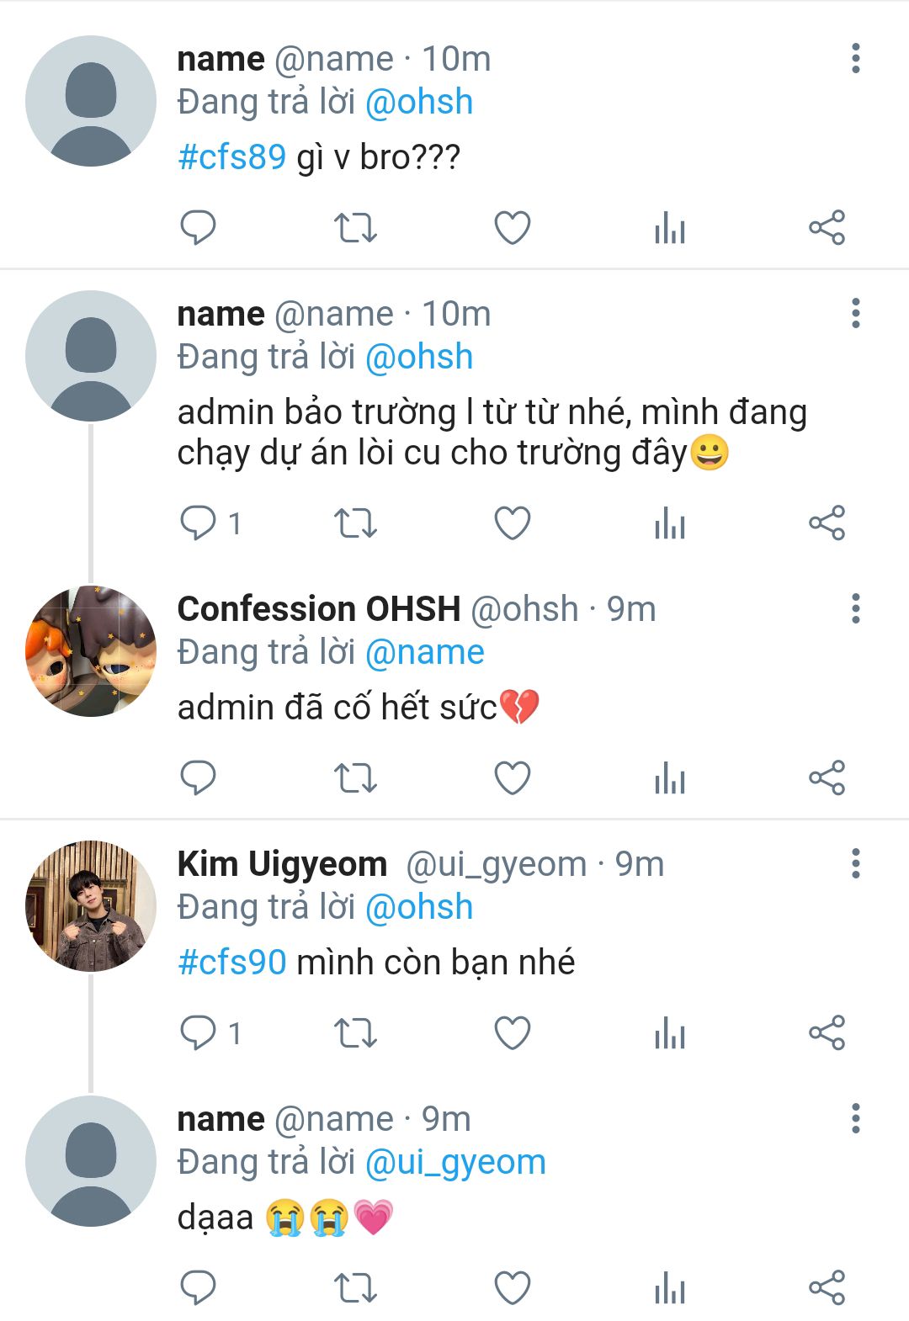
Task: Open the Confession OHSH profile name
Action: pos(319,608)
